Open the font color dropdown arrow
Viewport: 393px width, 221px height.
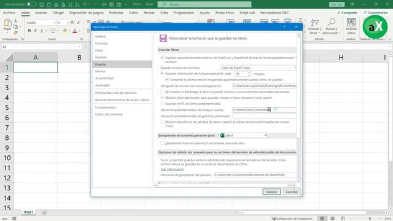pos(79,31)
